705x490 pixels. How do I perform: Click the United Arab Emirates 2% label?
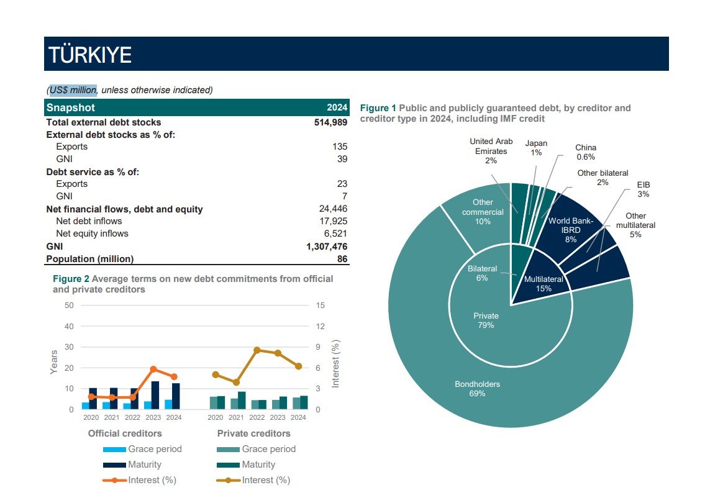tap(491, 151)
